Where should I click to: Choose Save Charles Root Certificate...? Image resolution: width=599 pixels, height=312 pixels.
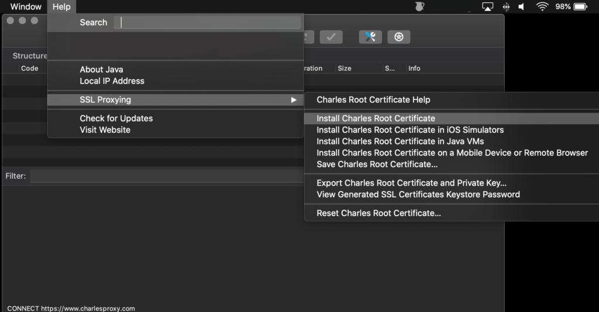[x=452, y=164]
